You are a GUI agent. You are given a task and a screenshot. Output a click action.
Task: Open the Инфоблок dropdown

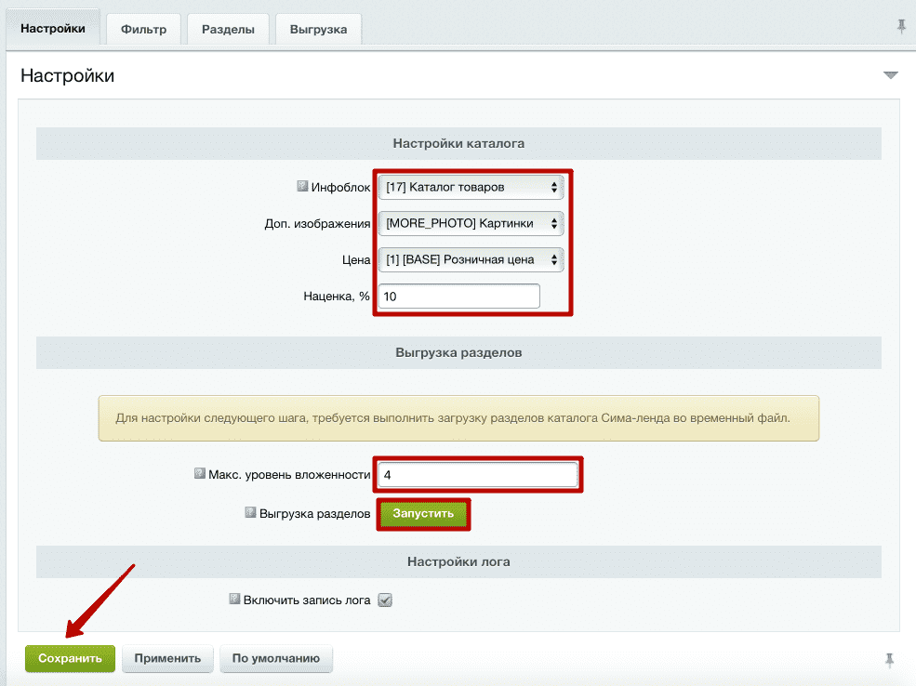tap(471, 187)
